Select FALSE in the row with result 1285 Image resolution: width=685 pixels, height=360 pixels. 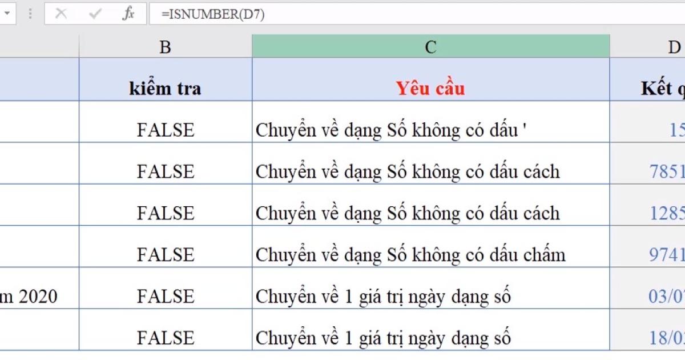[166, 205]
